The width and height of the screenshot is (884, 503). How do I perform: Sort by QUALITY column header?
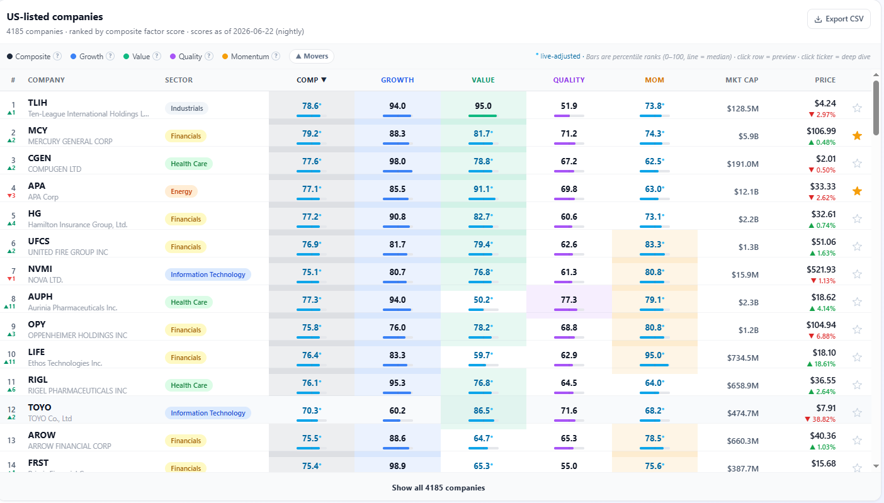click(x=569, y=80)
